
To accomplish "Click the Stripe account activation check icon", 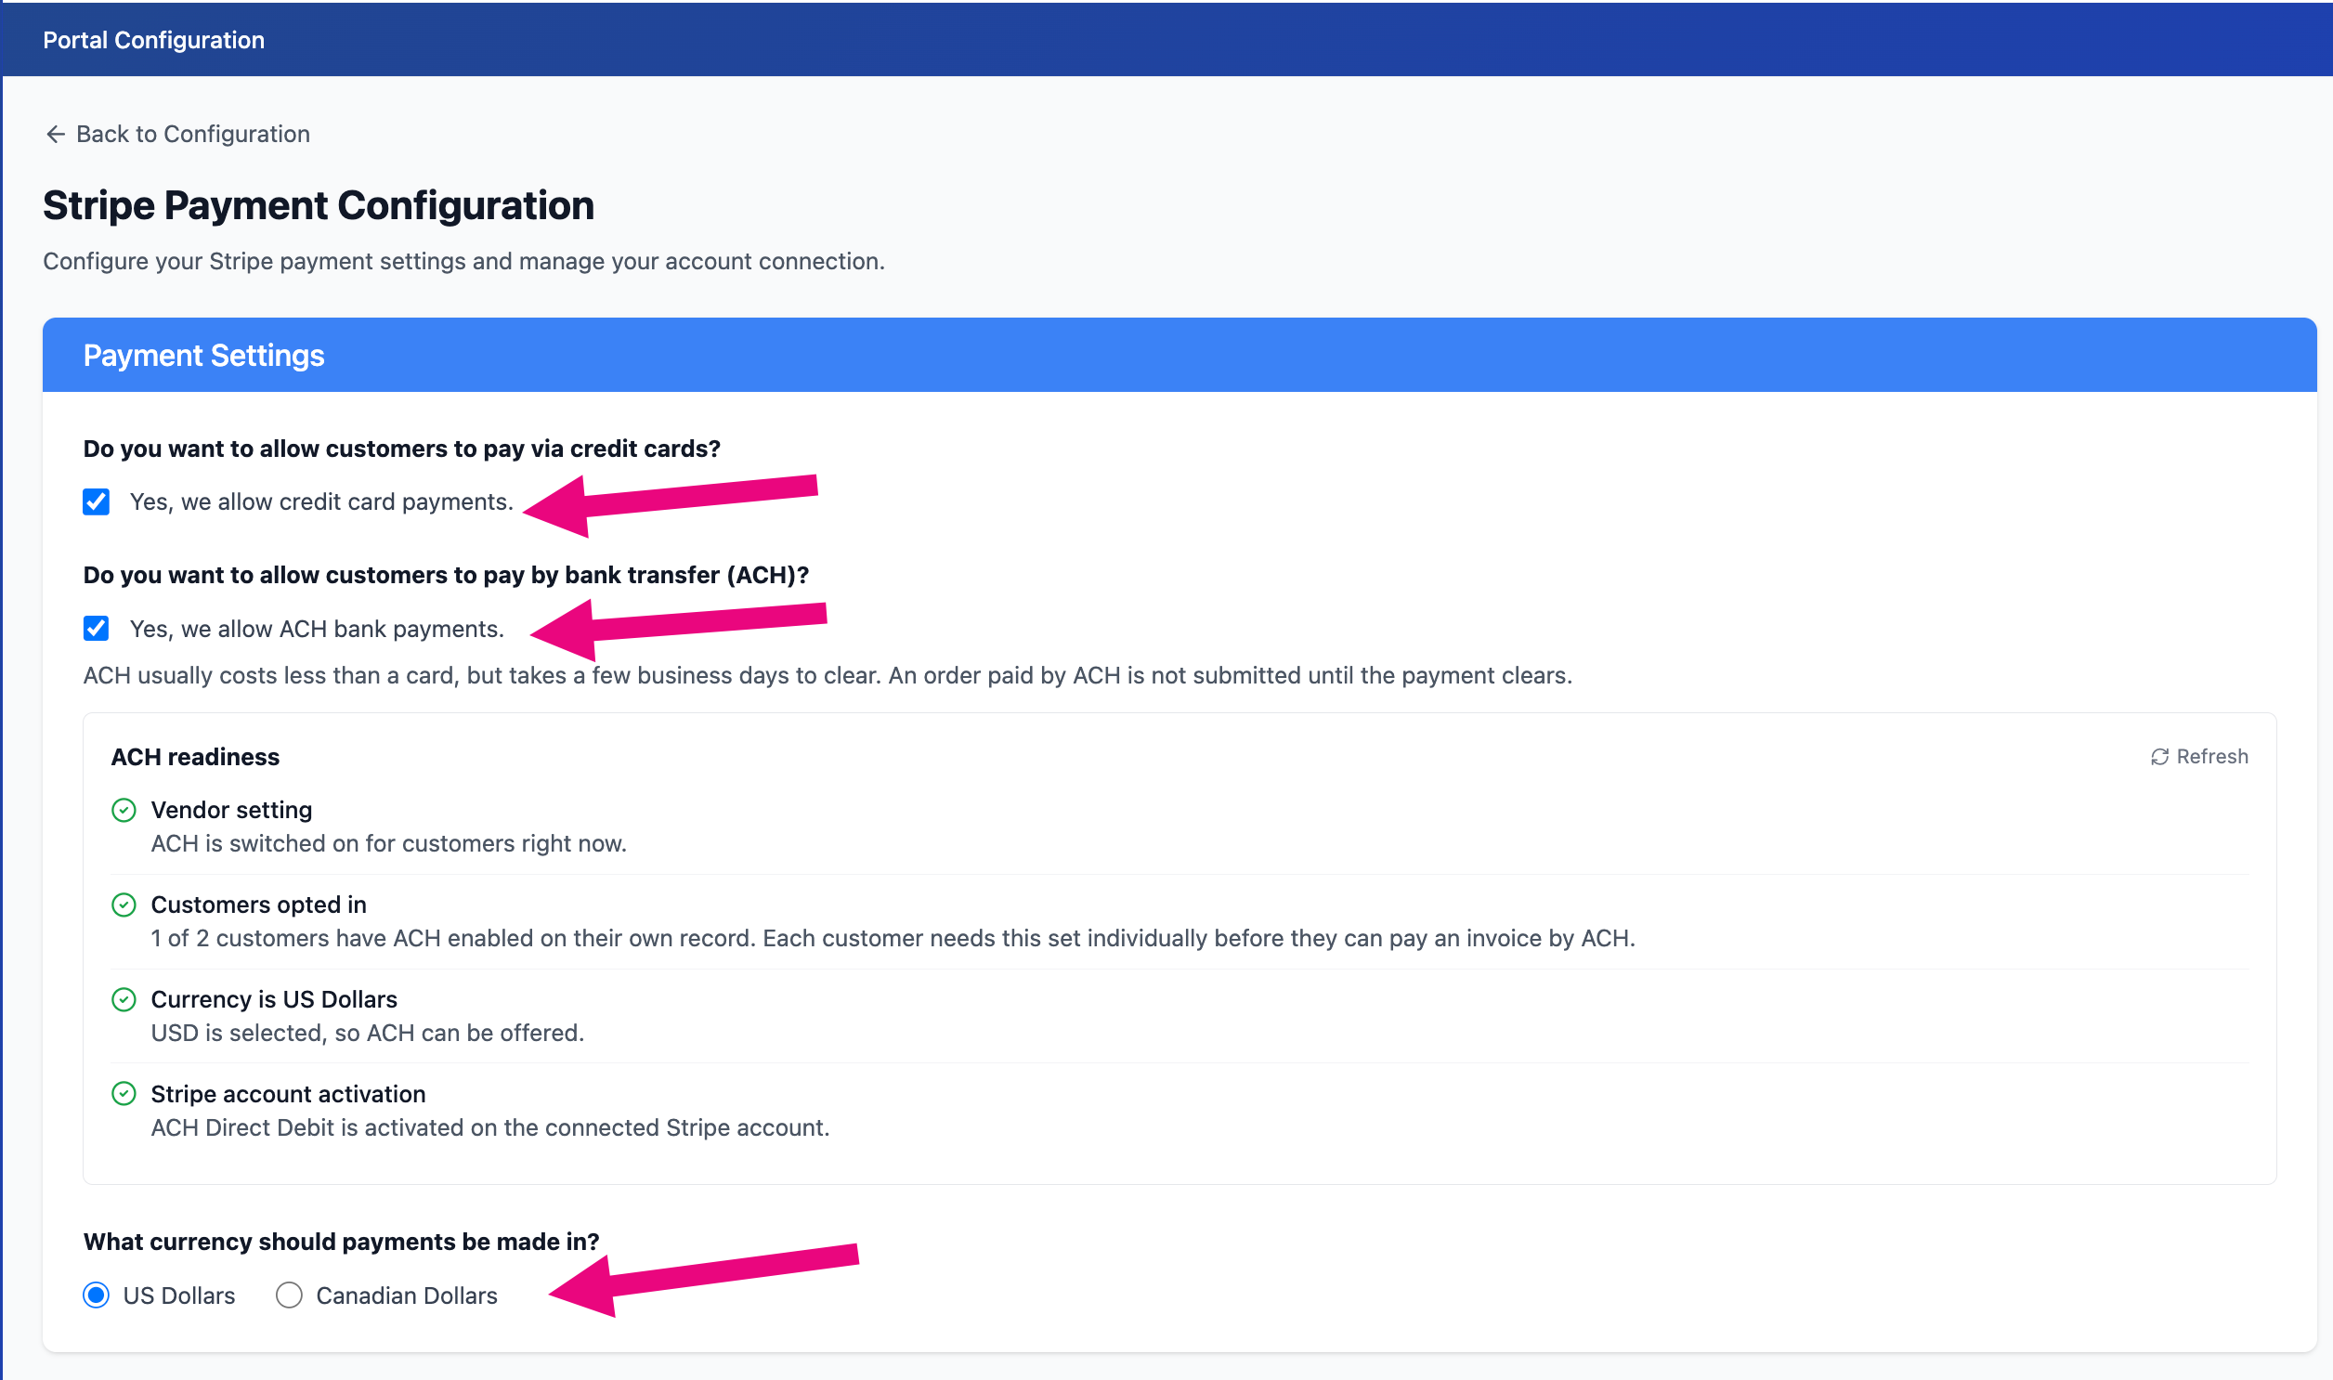I will coord(124,1094).
